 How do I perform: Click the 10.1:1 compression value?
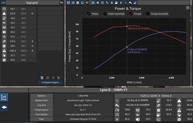[x=83, y=110]
